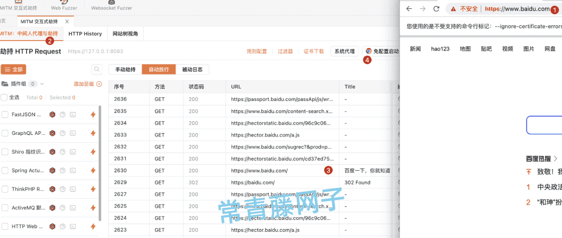Click the Spring Actuator plugin shield badge icon
The width and height of the screenshot is (562, 238).
pos(53,170)
